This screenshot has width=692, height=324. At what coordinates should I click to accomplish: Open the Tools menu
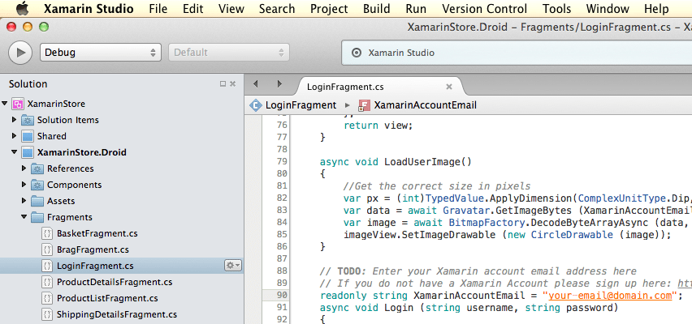(556, 9)
